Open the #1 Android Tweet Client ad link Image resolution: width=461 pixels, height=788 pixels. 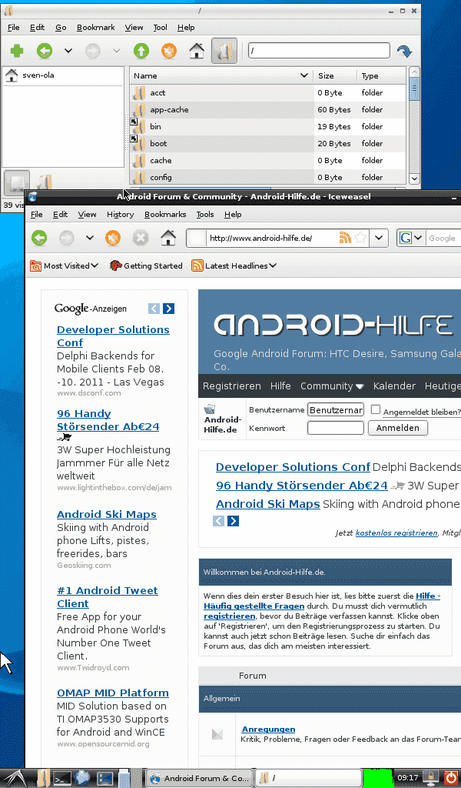click(108, 597)
